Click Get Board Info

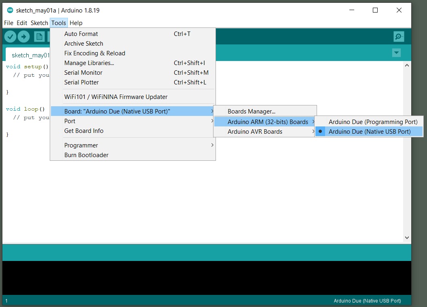tap(84, 131)
